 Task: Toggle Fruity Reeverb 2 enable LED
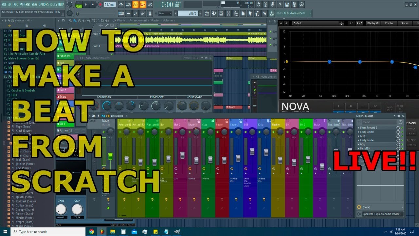(x=402, y=128)
